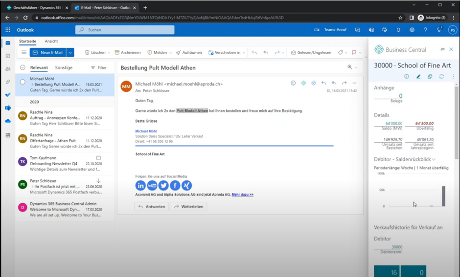Open the help question mark icon

pyautogui.click(x=425, y=30)
